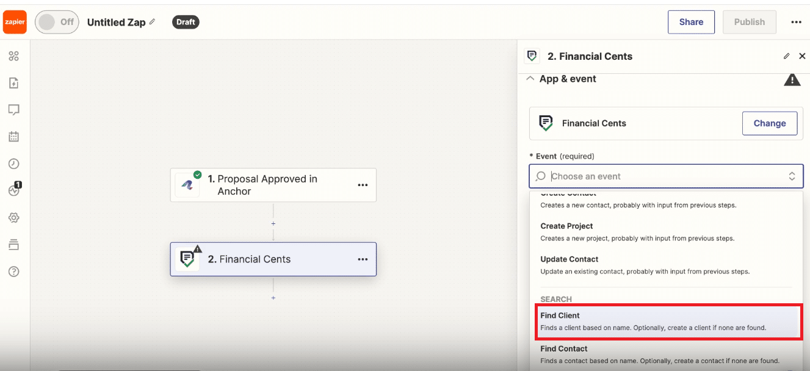The width and height of the screenshot is (810, 371).
Task: Select step 2 Financial Cents card
Action: 273,259
